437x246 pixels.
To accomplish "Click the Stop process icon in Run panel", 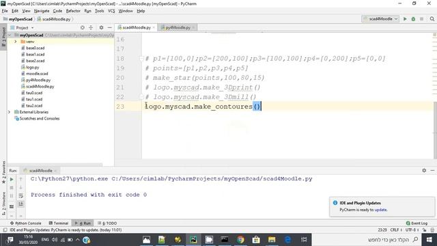I will [x=12, y=188].
